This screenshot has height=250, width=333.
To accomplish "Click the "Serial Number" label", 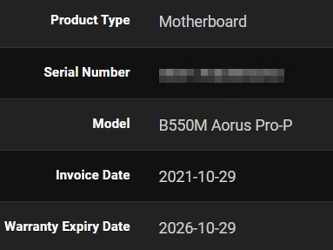I will [87, 72].
